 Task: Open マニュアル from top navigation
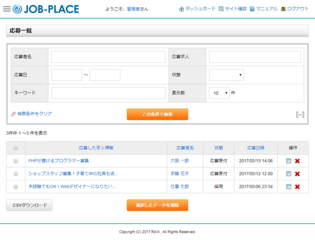(264, 9)
